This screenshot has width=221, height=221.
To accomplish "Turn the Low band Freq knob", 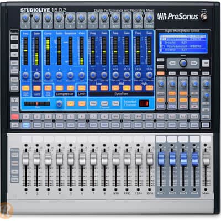I will tap(93, 75).
